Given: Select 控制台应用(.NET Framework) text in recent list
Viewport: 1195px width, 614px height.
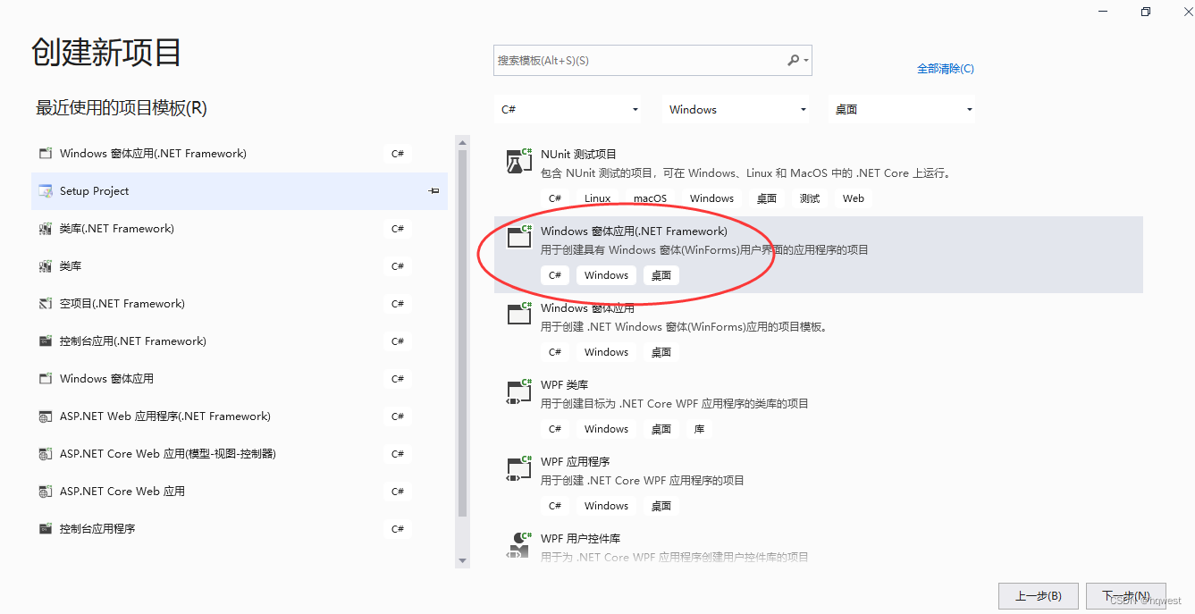Looking at the screenshot, I should click(x=133, y=341).
